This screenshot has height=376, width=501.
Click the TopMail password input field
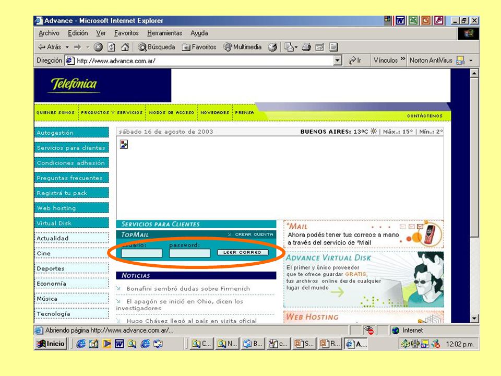click(x=189, y=253)
